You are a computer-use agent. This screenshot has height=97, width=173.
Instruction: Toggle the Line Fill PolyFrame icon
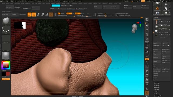click(x=147, y=84)
